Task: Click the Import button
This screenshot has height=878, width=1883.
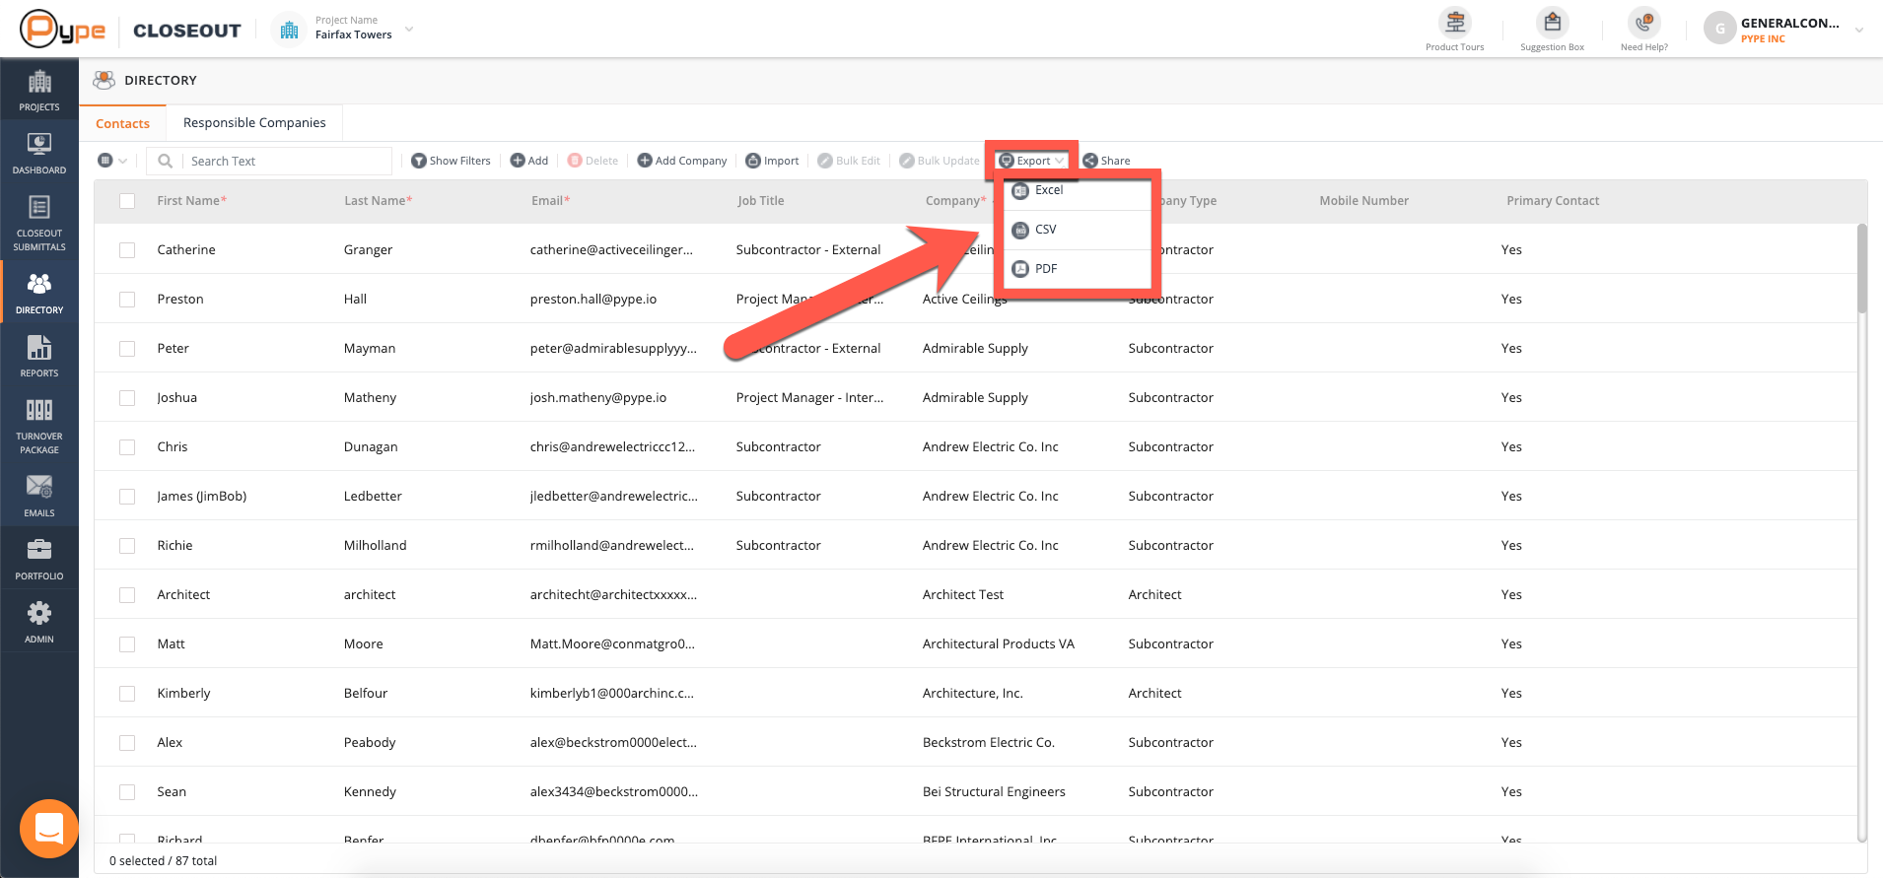Action: pyautogui.click(x=772, y=161)
